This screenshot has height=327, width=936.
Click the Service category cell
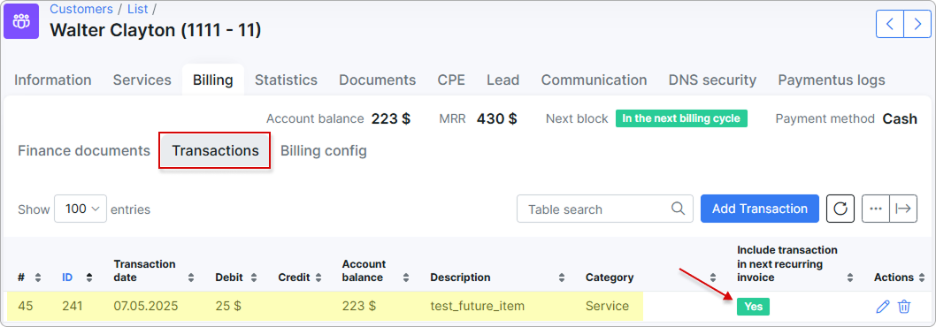(607, 306)
